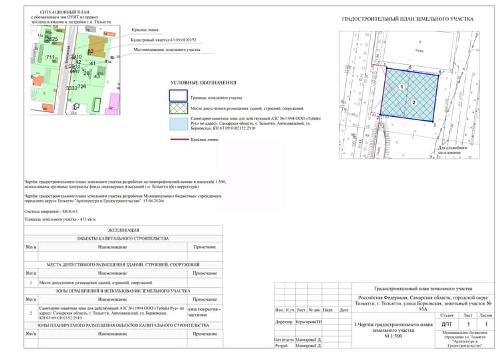Click the 'Красная линия' callout label
Viewport: 501px width, 354px height.
(145, 29)
